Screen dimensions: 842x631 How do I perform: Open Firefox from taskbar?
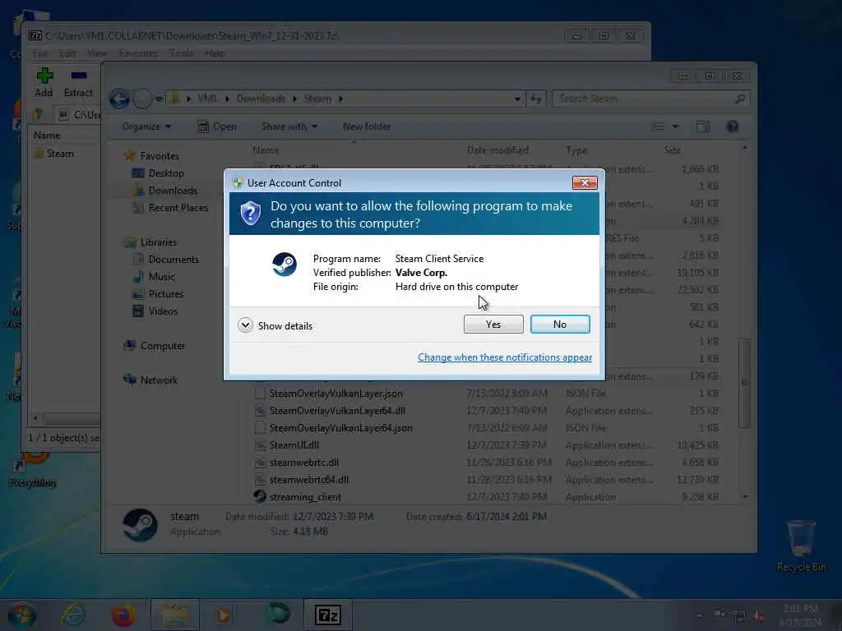coord(123,615)
